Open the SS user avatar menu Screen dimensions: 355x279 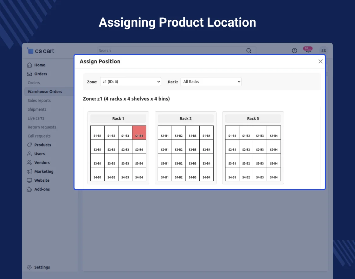(x=323, y=51)
